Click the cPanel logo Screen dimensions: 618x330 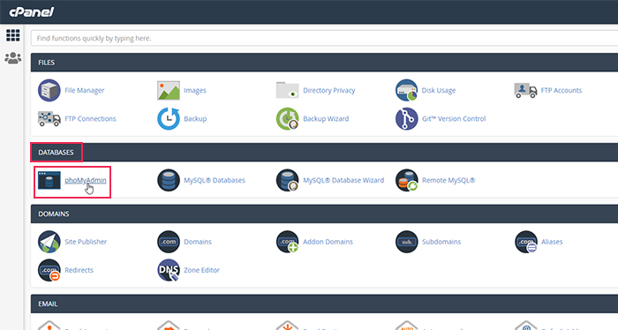click(x=32, y=11)
